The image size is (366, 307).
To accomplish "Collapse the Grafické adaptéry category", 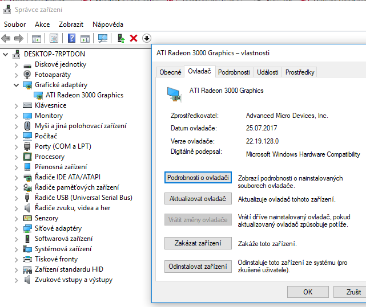I will [x=16, y=85].
